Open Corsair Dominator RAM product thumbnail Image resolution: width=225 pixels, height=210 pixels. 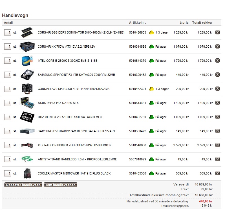point(27,32)
